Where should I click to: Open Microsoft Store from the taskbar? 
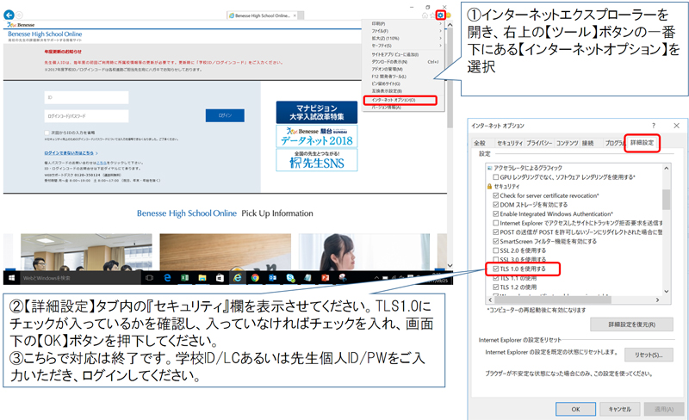click(220, 278)
